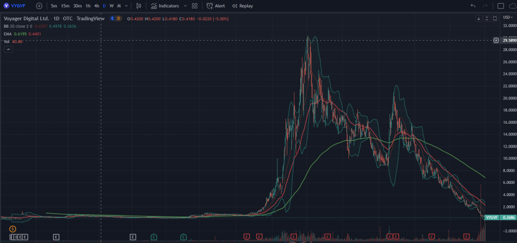517x243 pixels.
Task: Expand the timeframe interval dropdown arrow
Action: 126,6
